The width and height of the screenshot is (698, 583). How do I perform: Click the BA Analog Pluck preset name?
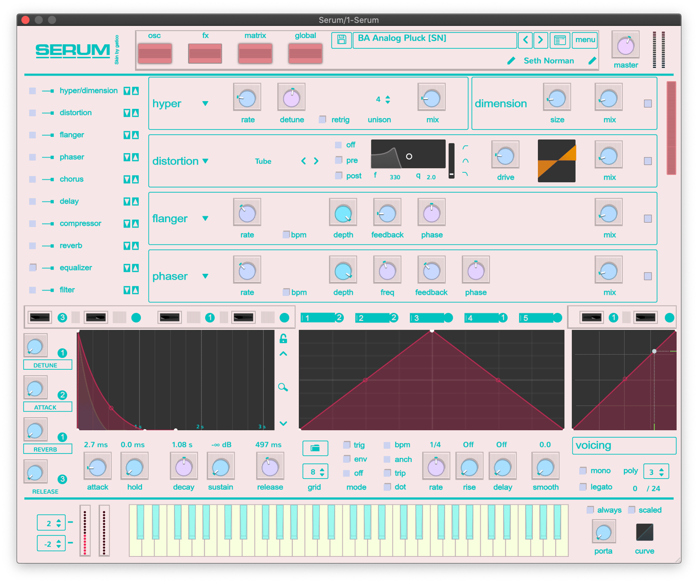coord(402,38)
